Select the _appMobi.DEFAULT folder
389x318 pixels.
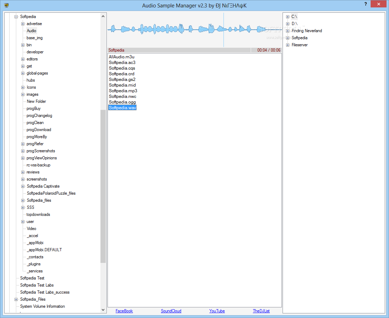[x=45, y=250]
